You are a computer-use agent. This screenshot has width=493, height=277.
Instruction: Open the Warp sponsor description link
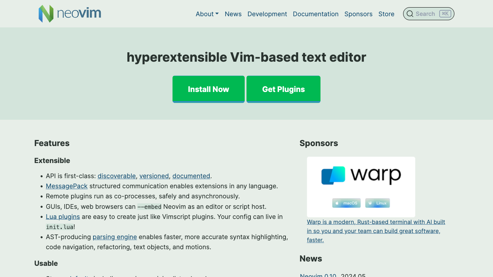coord(376,231)
